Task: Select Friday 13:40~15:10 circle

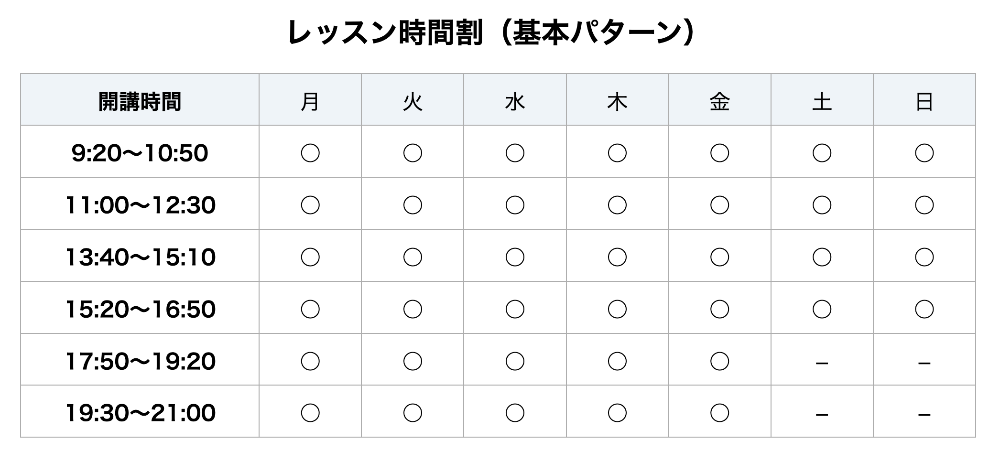Action: coord(719,258)
